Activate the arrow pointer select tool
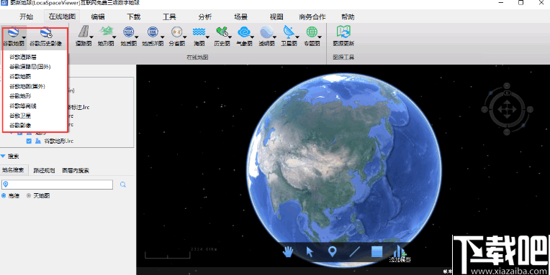The height and width of the screenshot is (275, 550). pyautogui.click(x=310, y=251)
